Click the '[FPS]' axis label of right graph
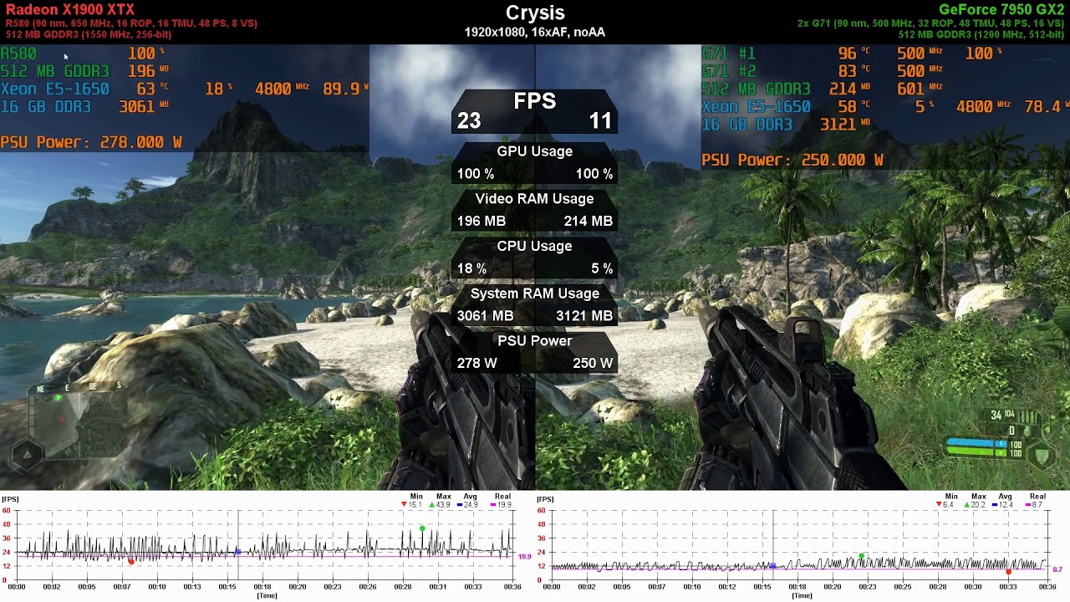 (x=545, y=499)
